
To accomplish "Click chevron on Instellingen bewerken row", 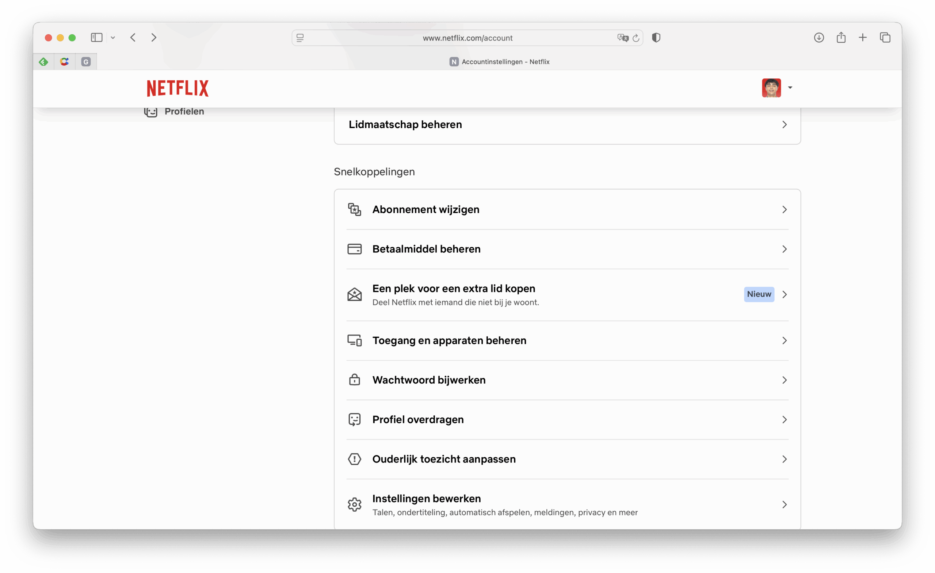I will (785, 505).
